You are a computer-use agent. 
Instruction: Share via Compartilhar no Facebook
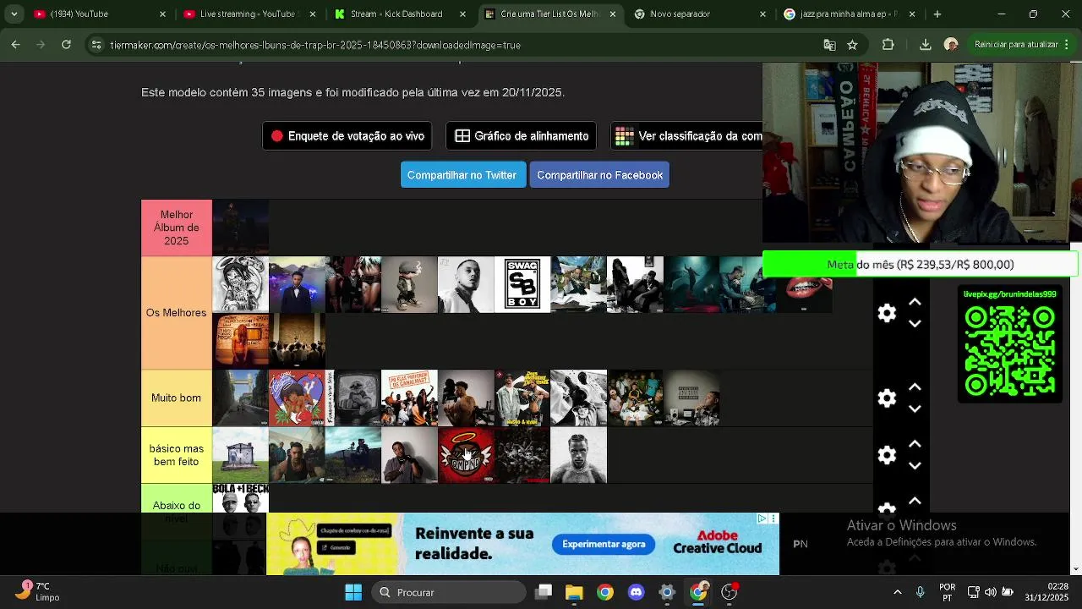[x=599, y=175]
